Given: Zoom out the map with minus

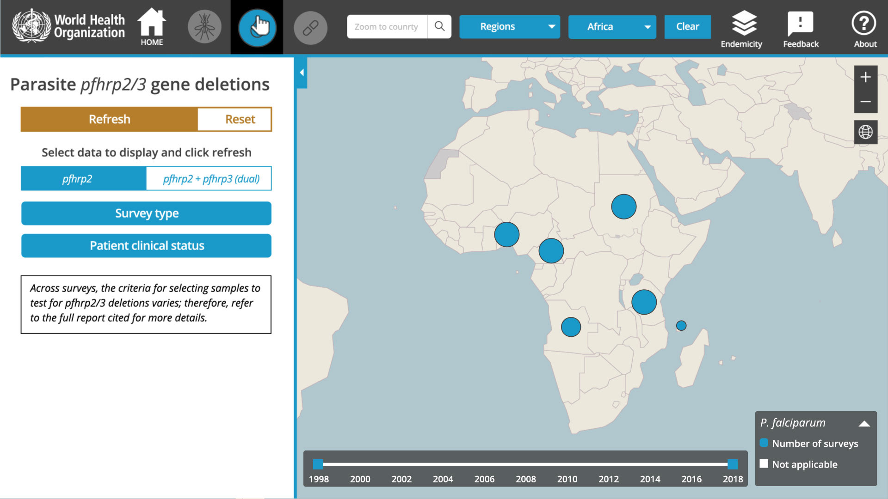Looking at the screenshot, I should pyautogui.click(x=865, y=102).
